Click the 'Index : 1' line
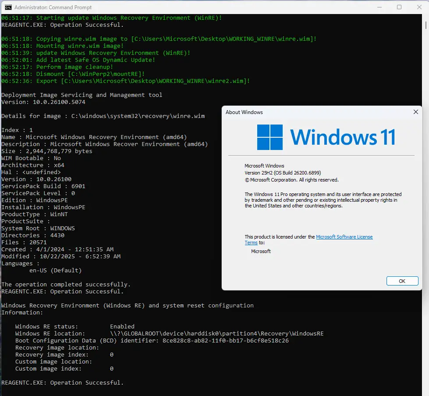The width and height of the screenshot is (429, 396). (17, 130)
